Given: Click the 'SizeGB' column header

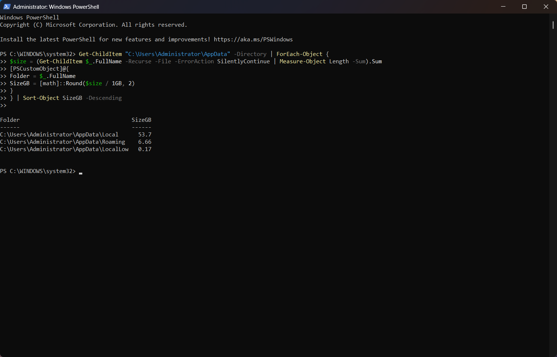Looking at the screenshot, I should coord(142,120).
